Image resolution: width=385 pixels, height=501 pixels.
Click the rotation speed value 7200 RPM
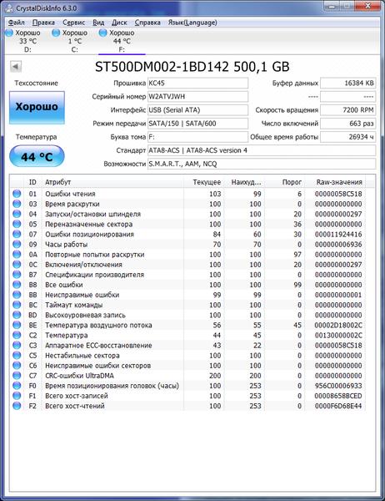pyautogui.click(x=348, y=110)
